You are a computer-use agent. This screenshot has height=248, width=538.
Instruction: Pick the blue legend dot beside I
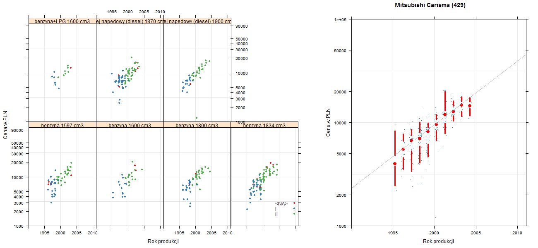click(294, 208)
